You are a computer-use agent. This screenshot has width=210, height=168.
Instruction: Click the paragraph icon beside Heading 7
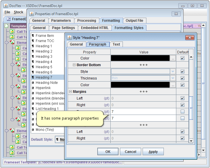[33, 77]
